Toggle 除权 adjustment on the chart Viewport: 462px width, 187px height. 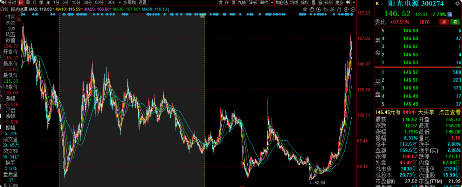click(305, 3)
